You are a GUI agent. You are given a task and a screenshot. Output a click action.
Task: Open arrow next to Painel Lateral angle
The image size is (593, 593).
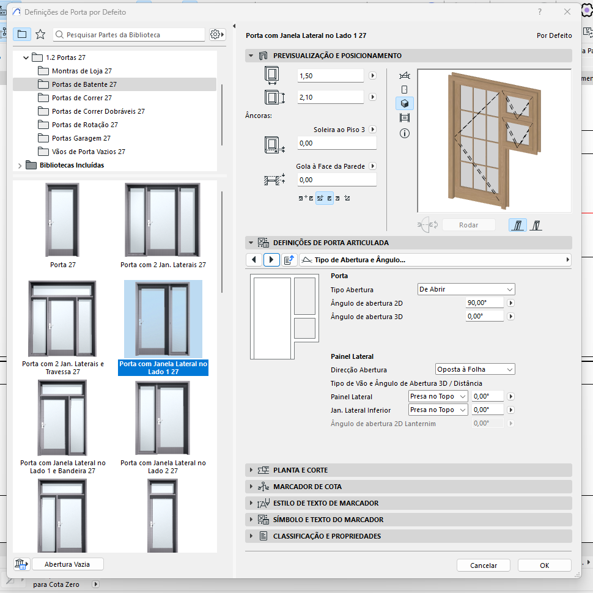coord(510,396)
